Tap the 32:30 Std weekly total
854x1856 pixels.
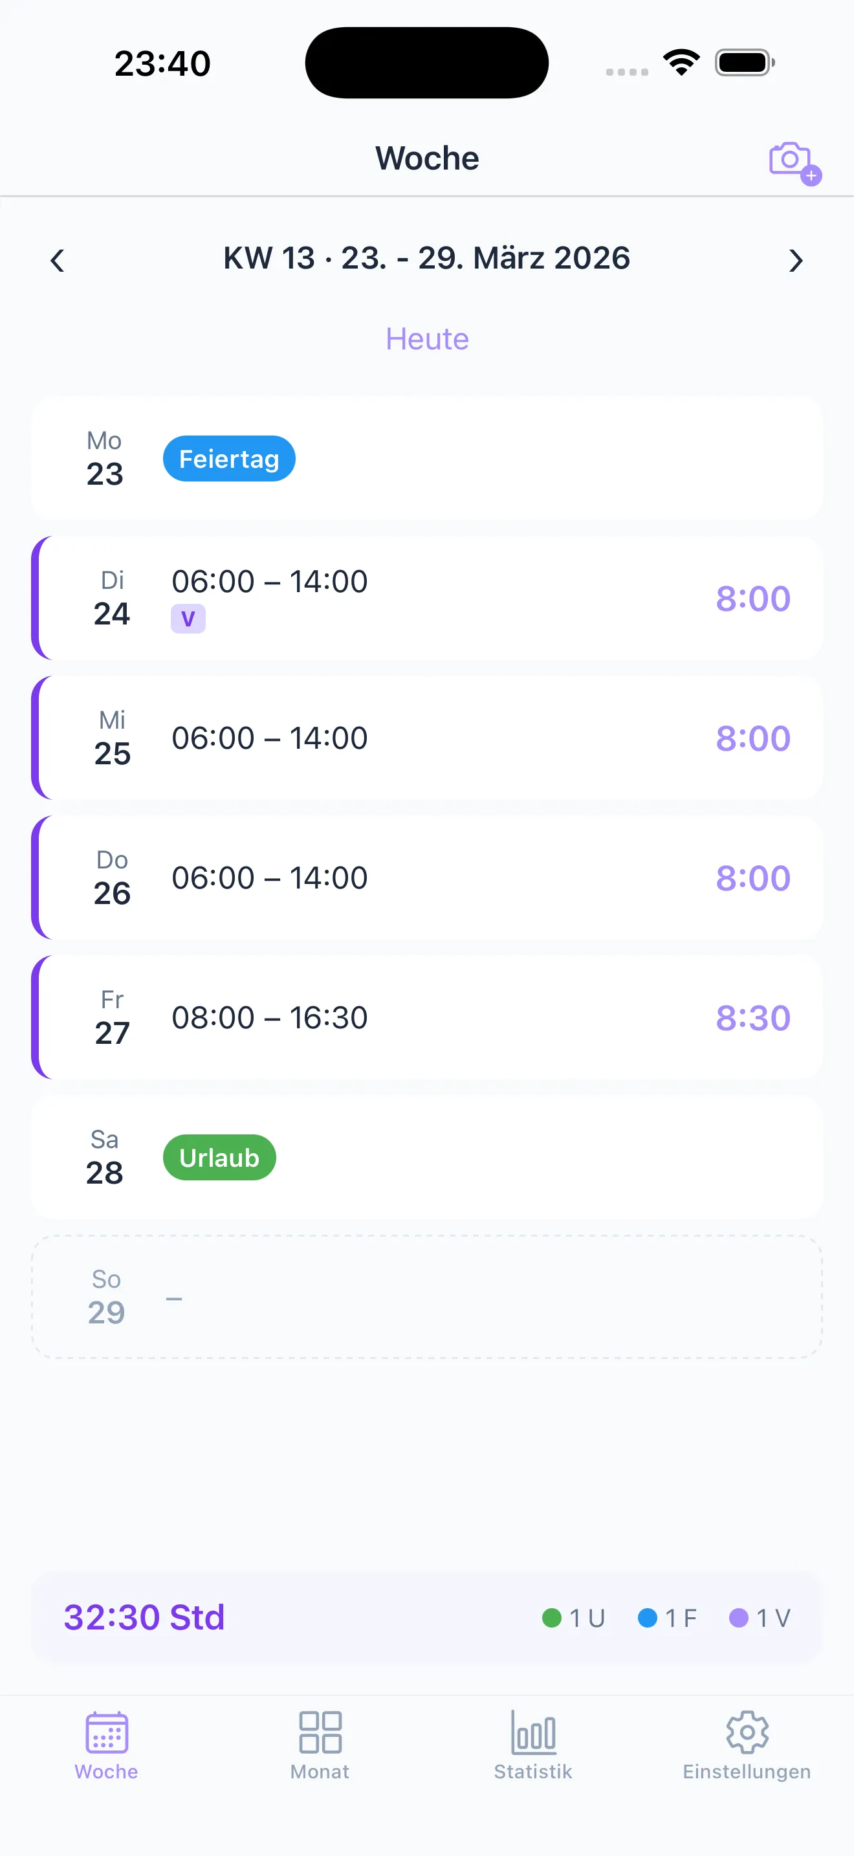pyautogui.click(x=144, y=1617)
